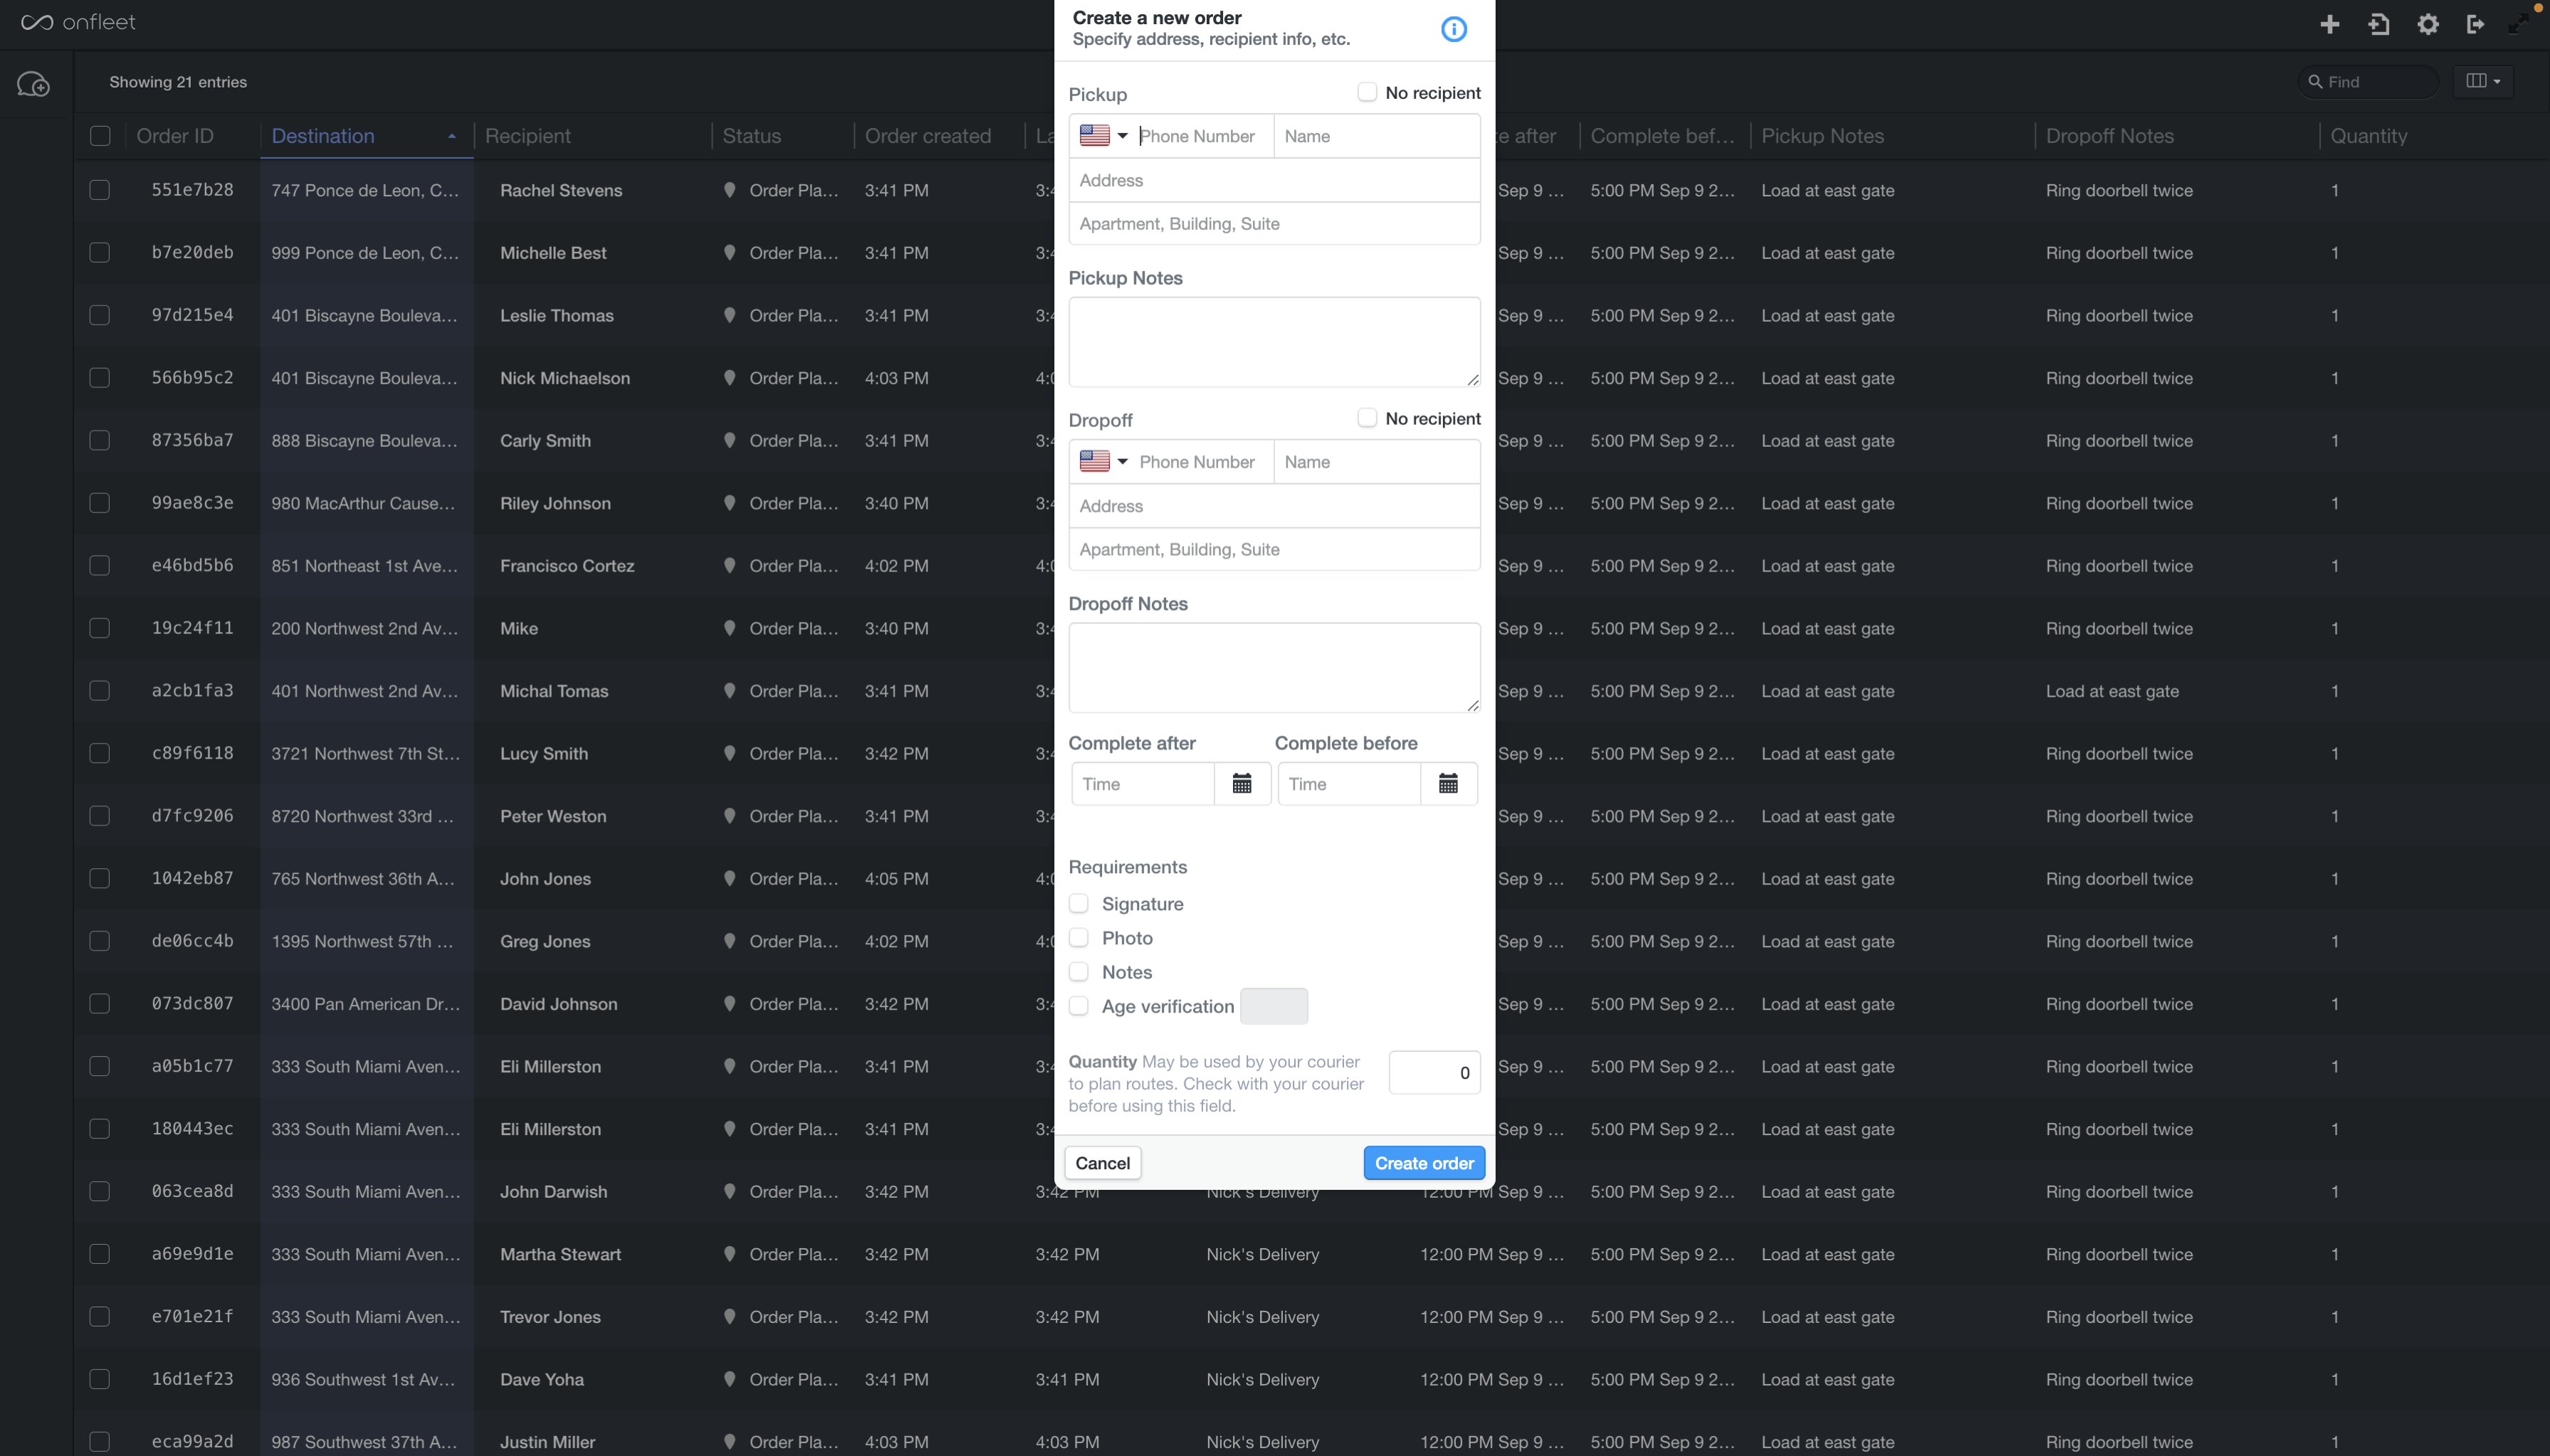The width and height of the screenshot is (2550, 1456).
Task: Click the Order ID column header
Action: [x=175, y=136]
